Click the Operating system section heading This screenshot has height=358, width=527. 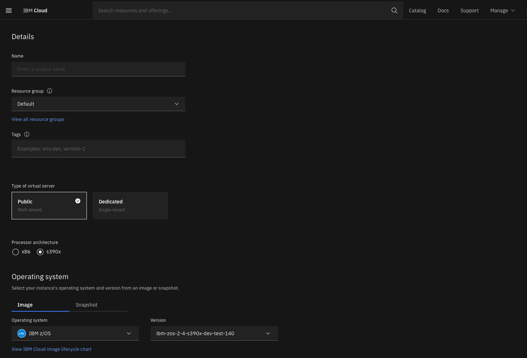click(40, 277)
